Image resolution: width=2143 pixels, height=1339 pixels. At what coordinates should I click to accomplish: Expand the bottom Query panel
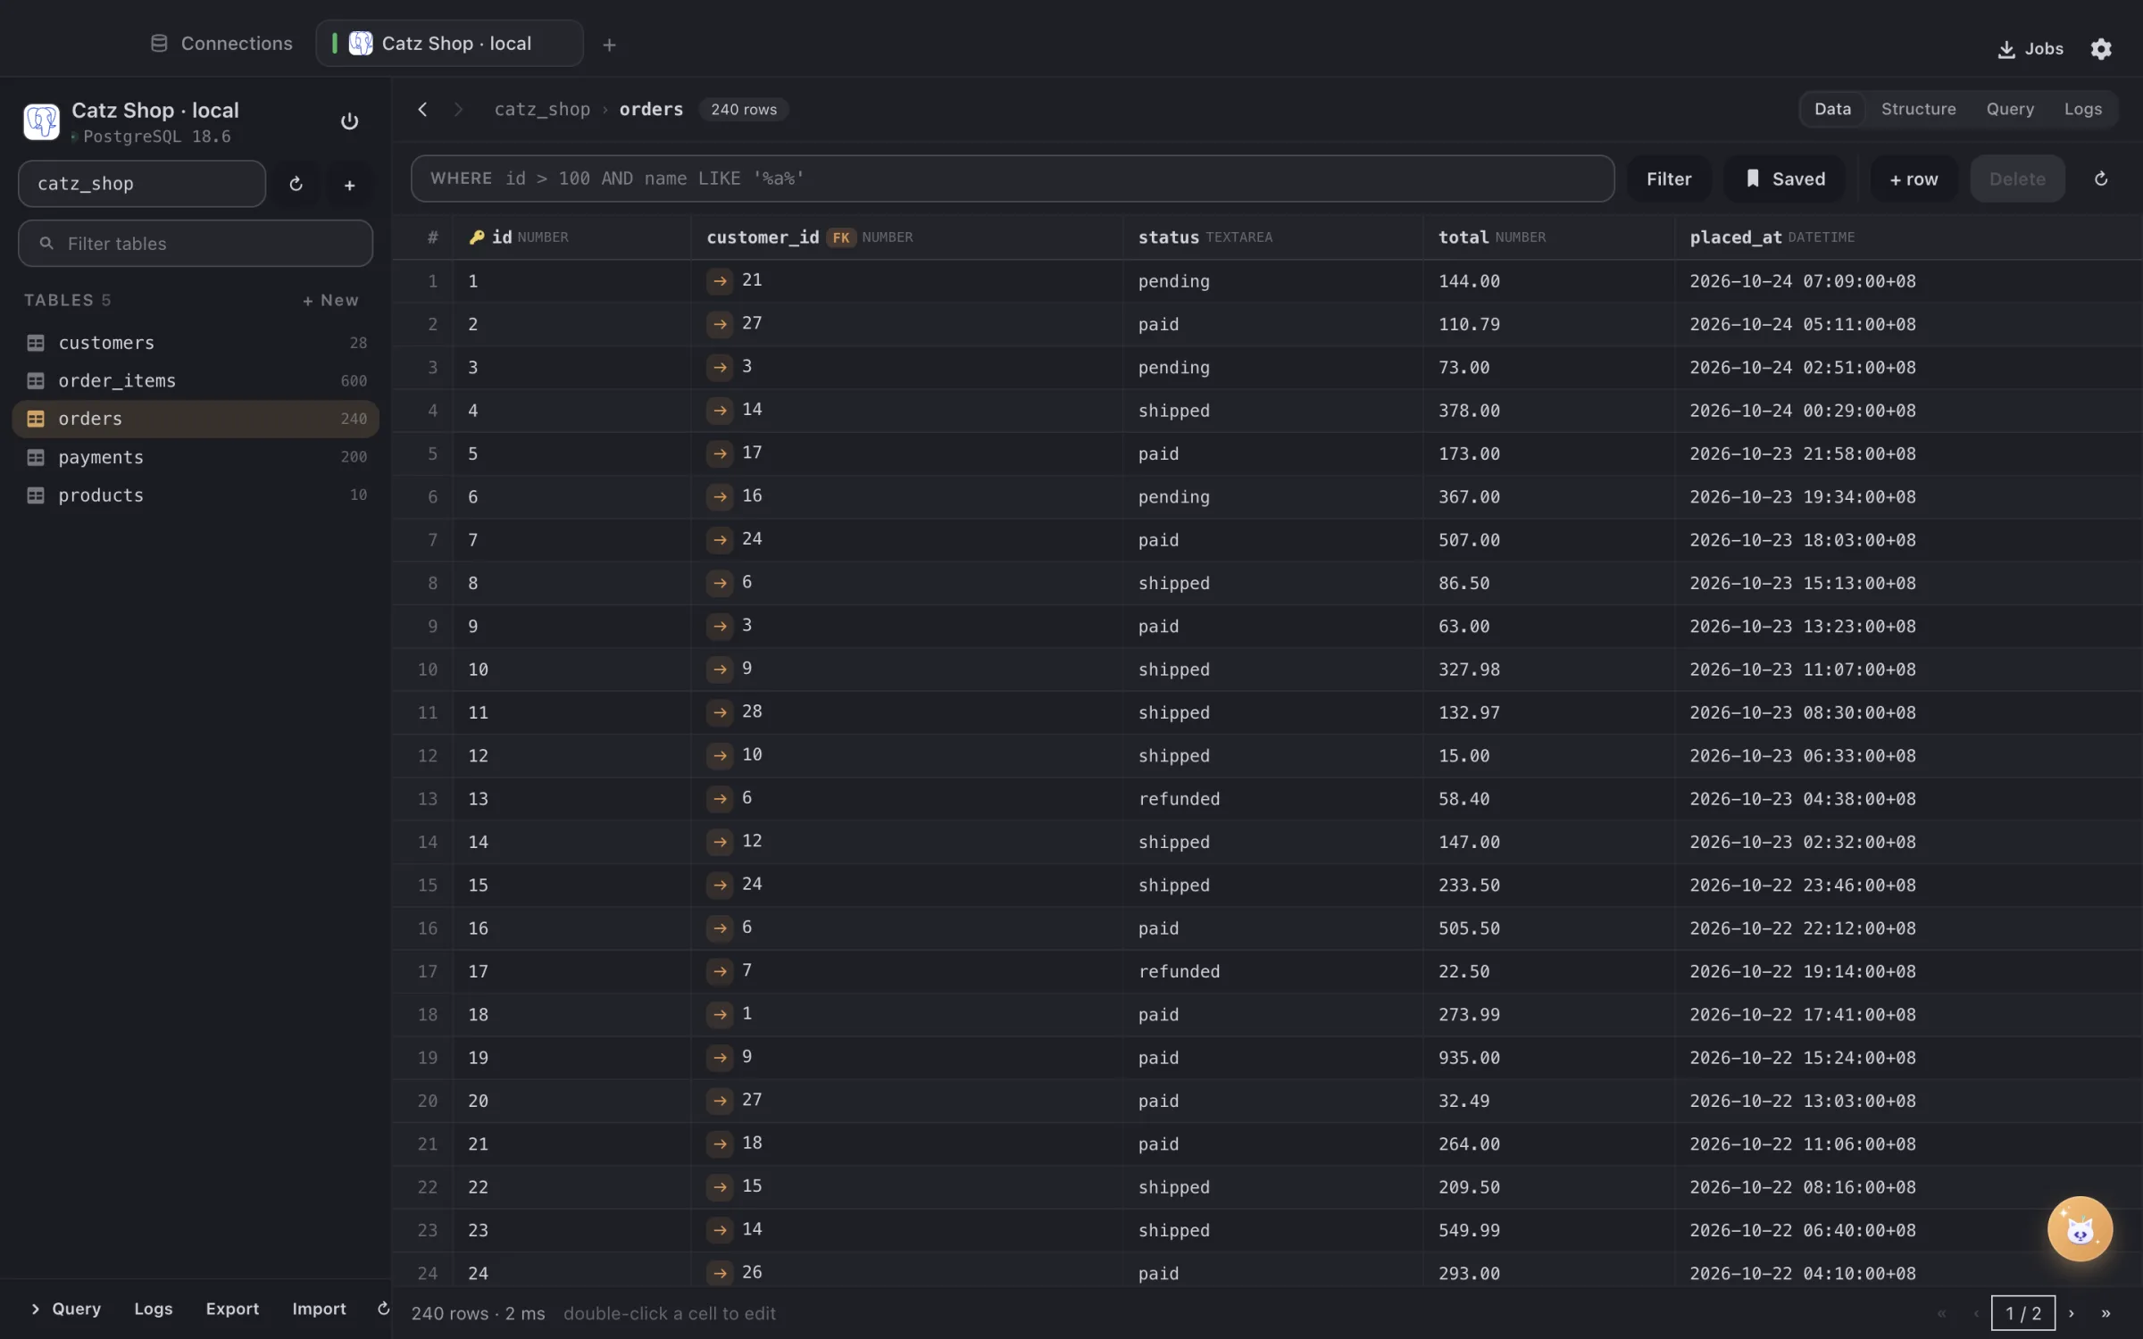tap(65, 1309)
